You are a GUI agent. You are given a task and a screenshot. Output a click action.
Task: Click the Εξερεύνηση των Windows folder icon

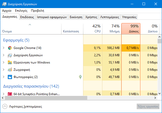tap(10, 62)
